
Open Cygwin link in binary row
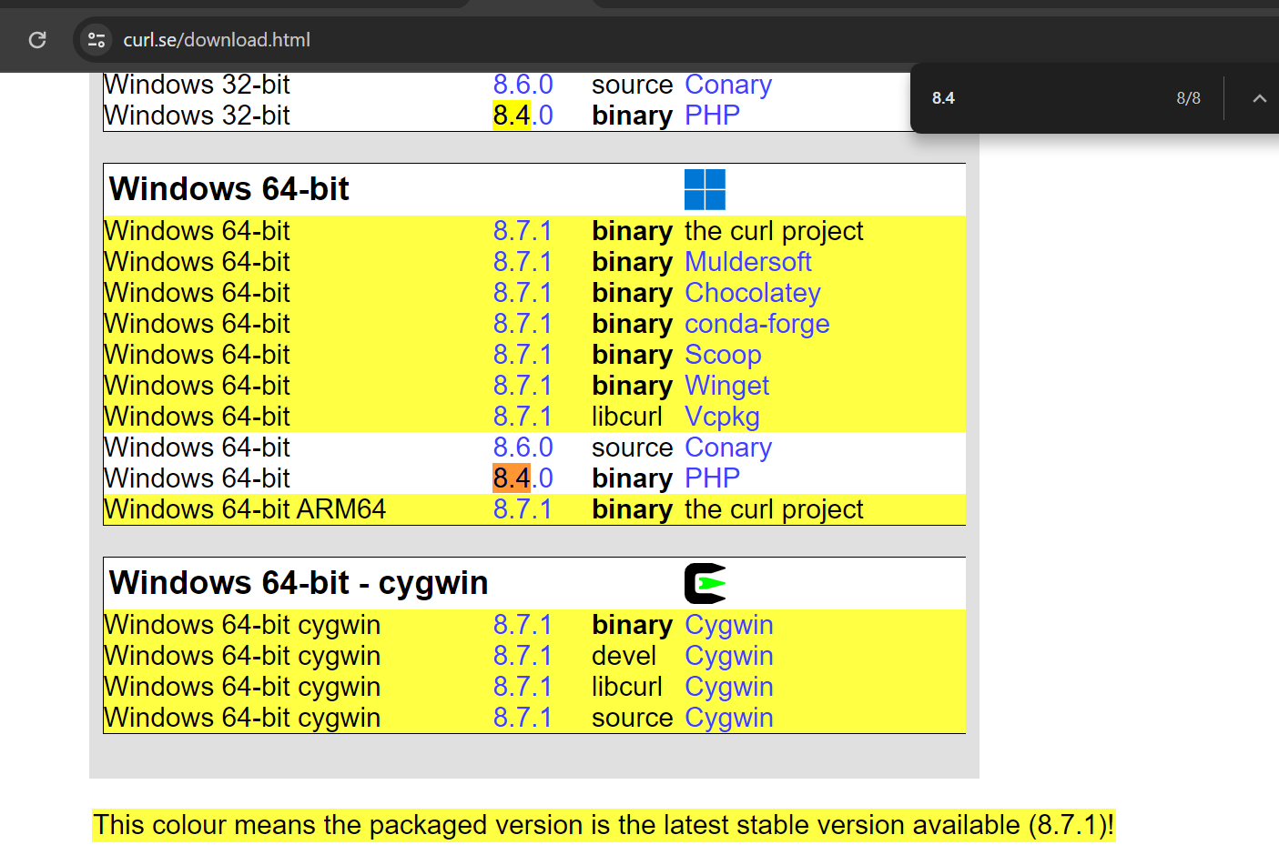point(729,625)
